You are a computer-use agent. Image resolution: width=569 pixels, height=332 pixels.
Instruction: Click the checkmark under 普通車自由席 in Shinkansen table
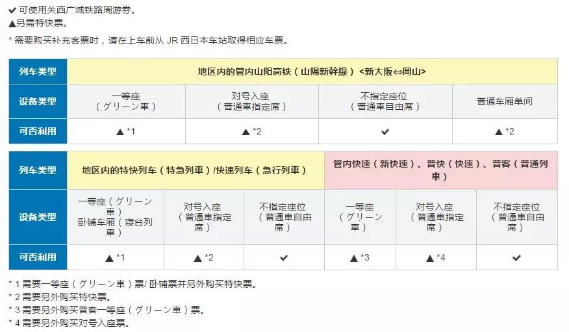point(385,132)
